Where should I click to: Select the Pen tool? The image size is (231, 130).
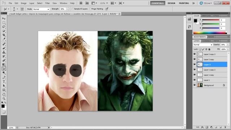pos(4,78)
